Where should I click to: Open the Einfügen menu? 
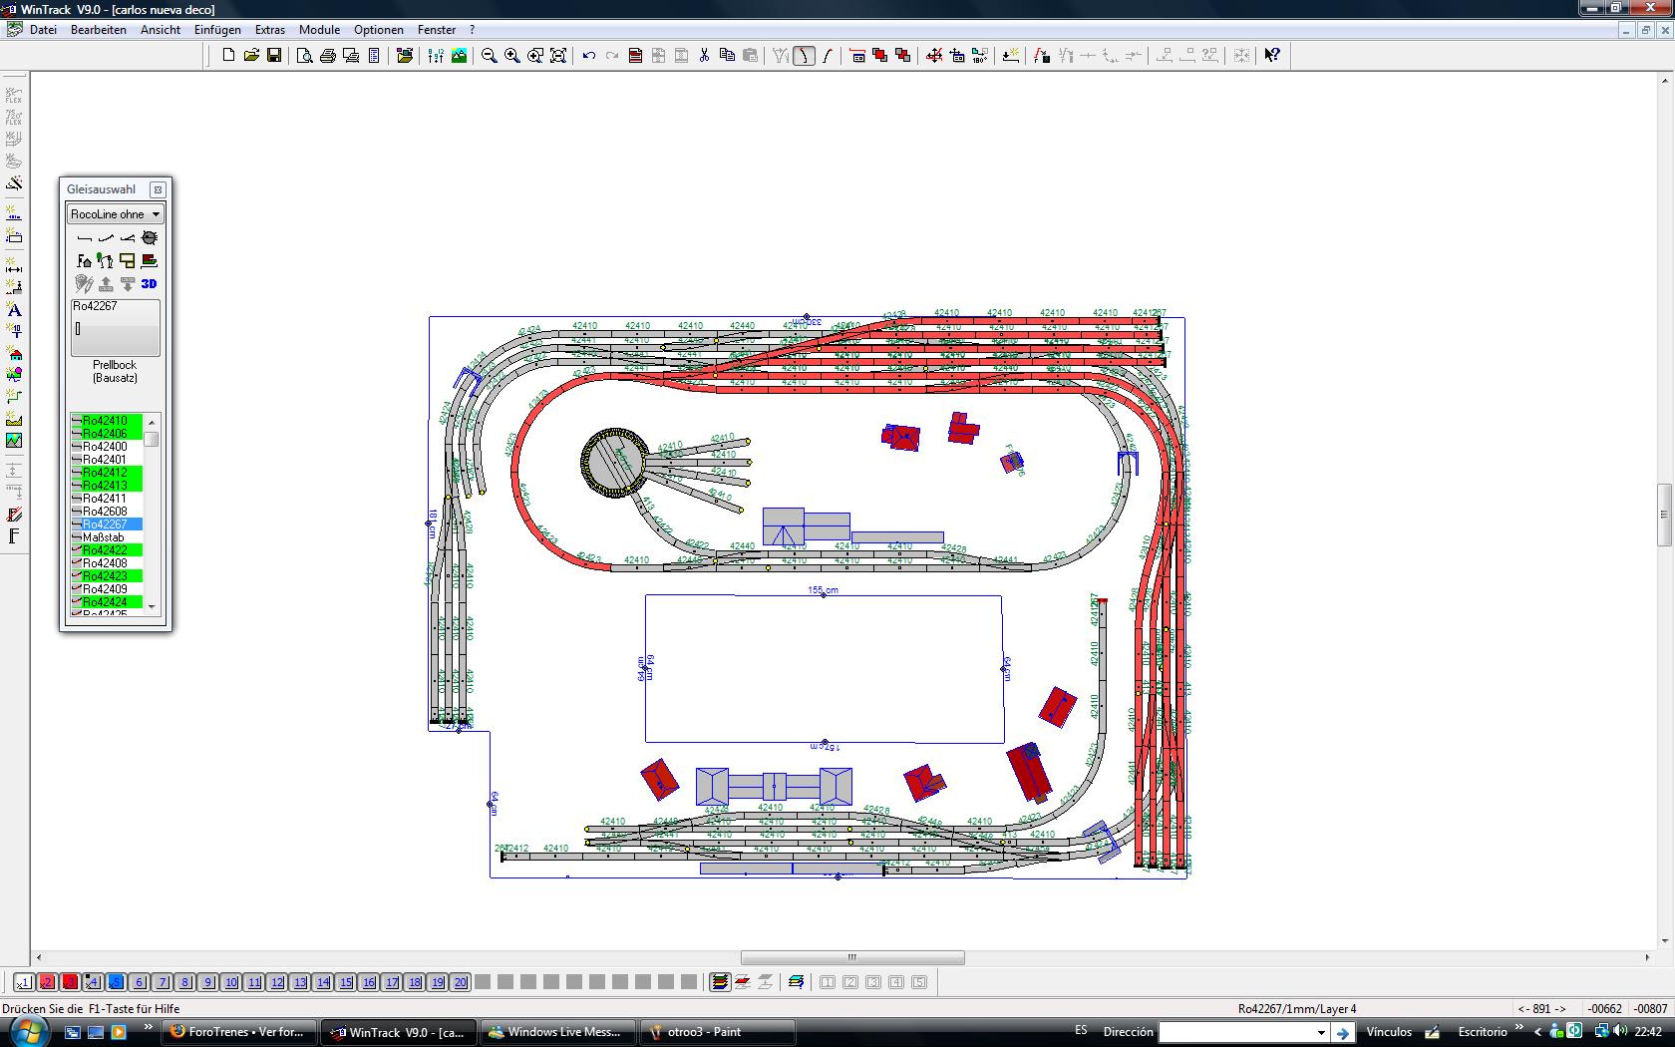[x=217, y=30]
